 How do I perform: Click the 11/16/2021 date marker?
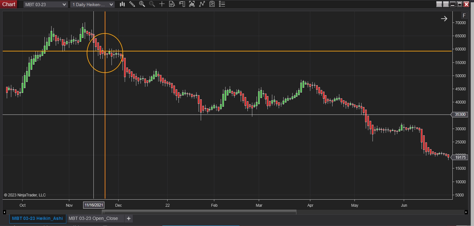[94, 205]
